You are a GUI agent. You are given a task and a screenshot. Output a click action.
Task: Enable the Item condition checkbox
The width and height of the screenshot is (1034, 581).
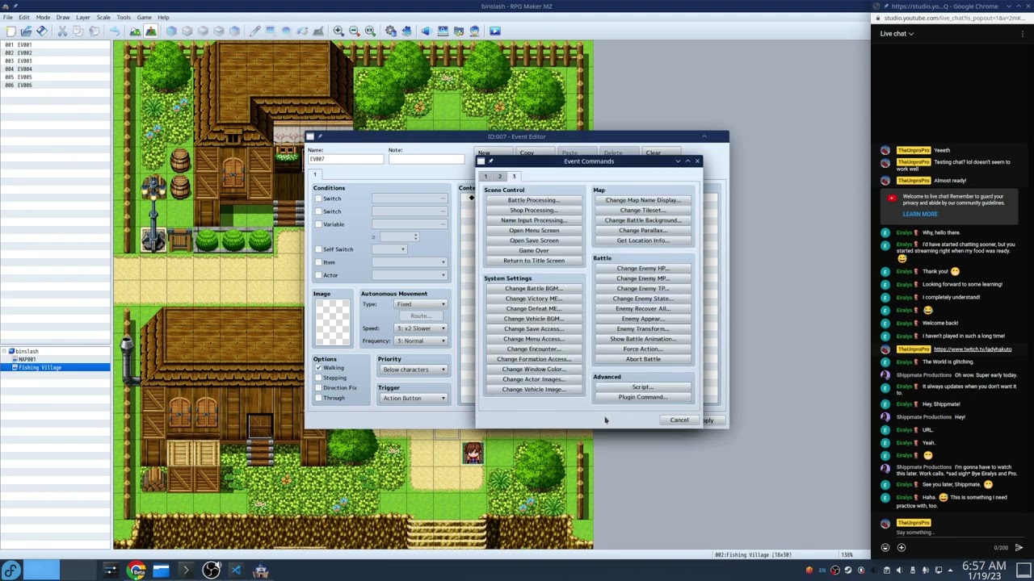point(318,262)
